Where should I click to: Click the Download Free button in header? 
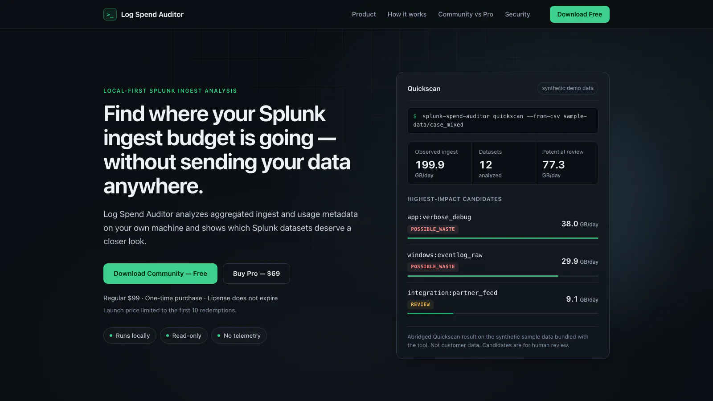579,14
